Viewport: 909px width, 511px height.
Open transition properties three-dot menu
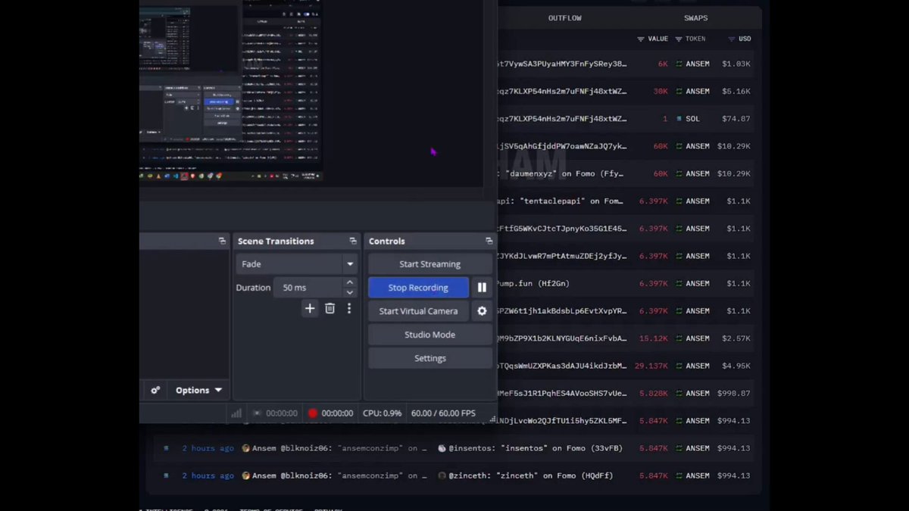pyautogui.click(x=349, y=308)
